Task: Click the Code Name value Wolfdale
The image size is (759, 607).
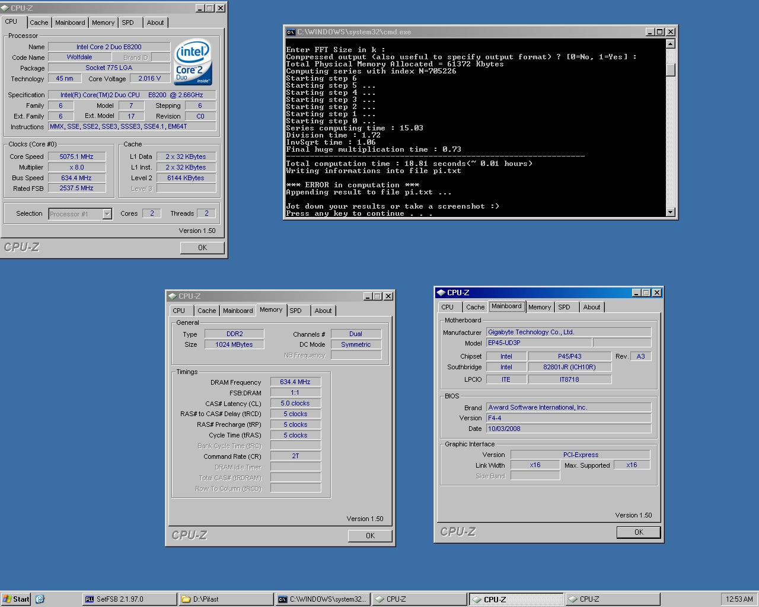Action: [79, 57]
